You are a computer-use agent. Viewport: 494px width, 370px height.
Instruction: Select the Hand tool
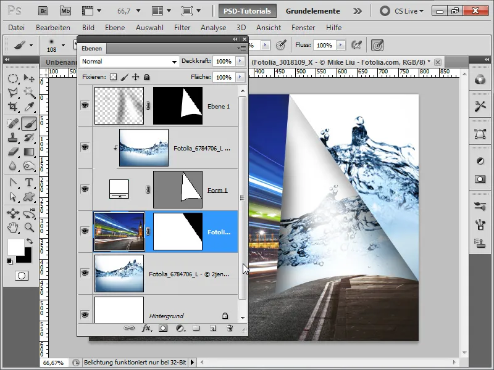point(13,227)
